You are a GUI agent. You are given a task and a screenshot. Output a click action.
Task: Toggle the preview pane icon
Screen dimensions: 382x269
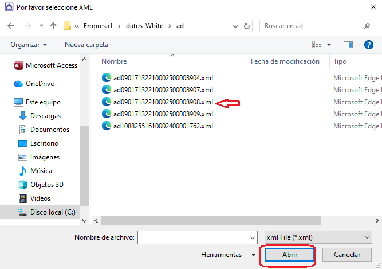click(x=348, y=44)
